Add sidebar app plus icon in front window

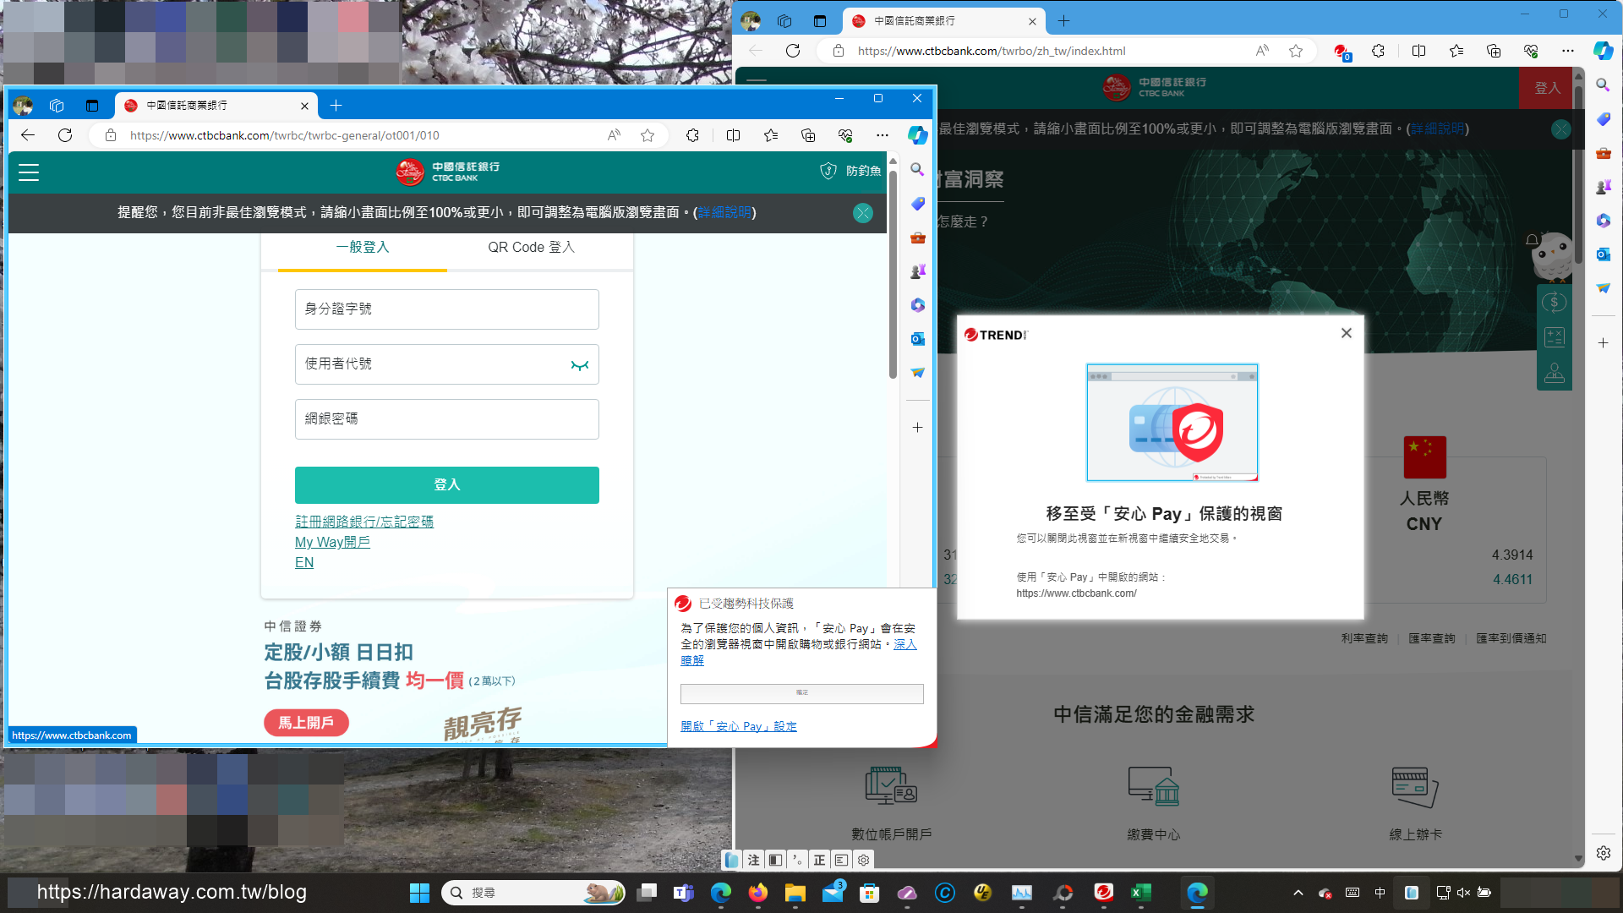point(917,428)
